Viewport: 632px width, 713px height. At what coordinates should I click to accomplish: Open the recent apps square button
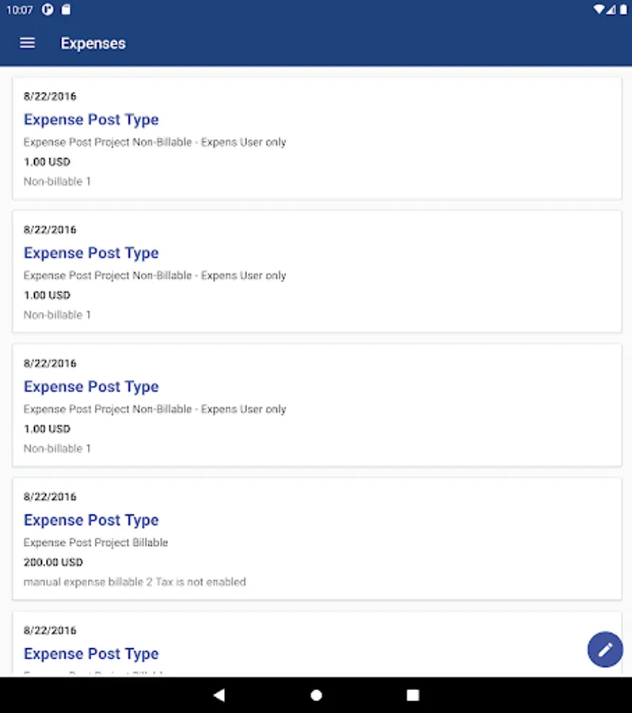(x=413, y=695)
